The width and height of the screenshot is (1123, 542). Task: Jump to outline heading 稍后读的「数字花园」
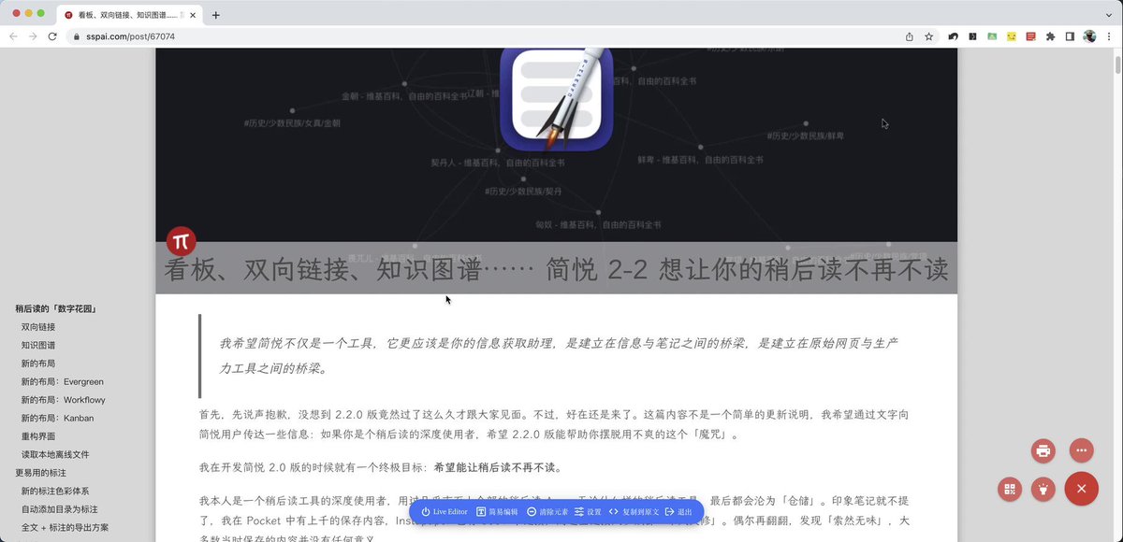coord(57,308)
